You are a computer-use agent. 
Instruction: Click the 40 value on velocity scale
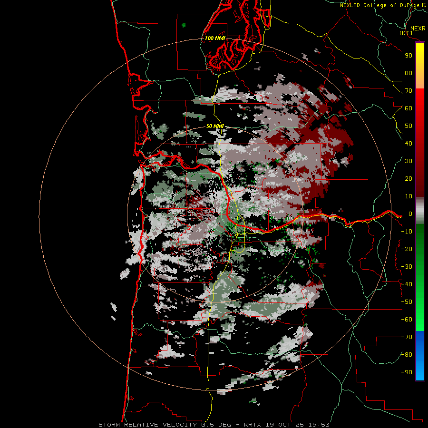(409, 144)
